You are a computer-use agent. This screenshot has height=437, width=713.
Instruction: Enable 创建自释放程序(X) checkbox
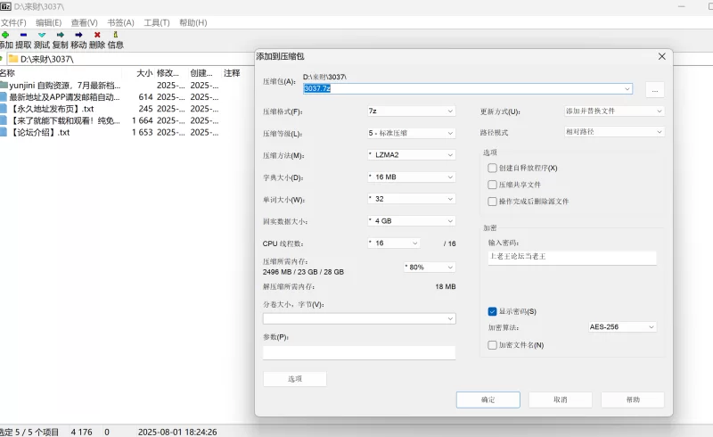492,168
